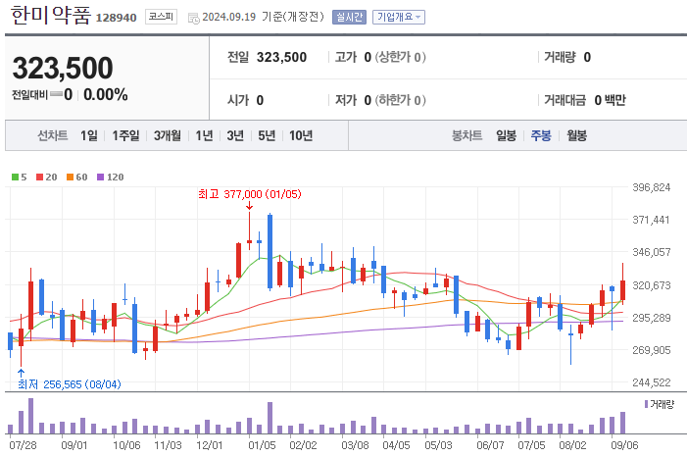Click the 295,289 y-axis label
This screenshot has height=457, width=687.
(651, 318)
